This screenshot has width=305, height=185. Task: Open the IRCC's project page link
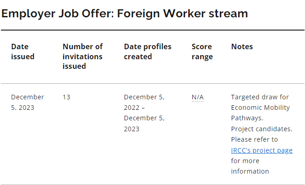click(x=261, y=150)
